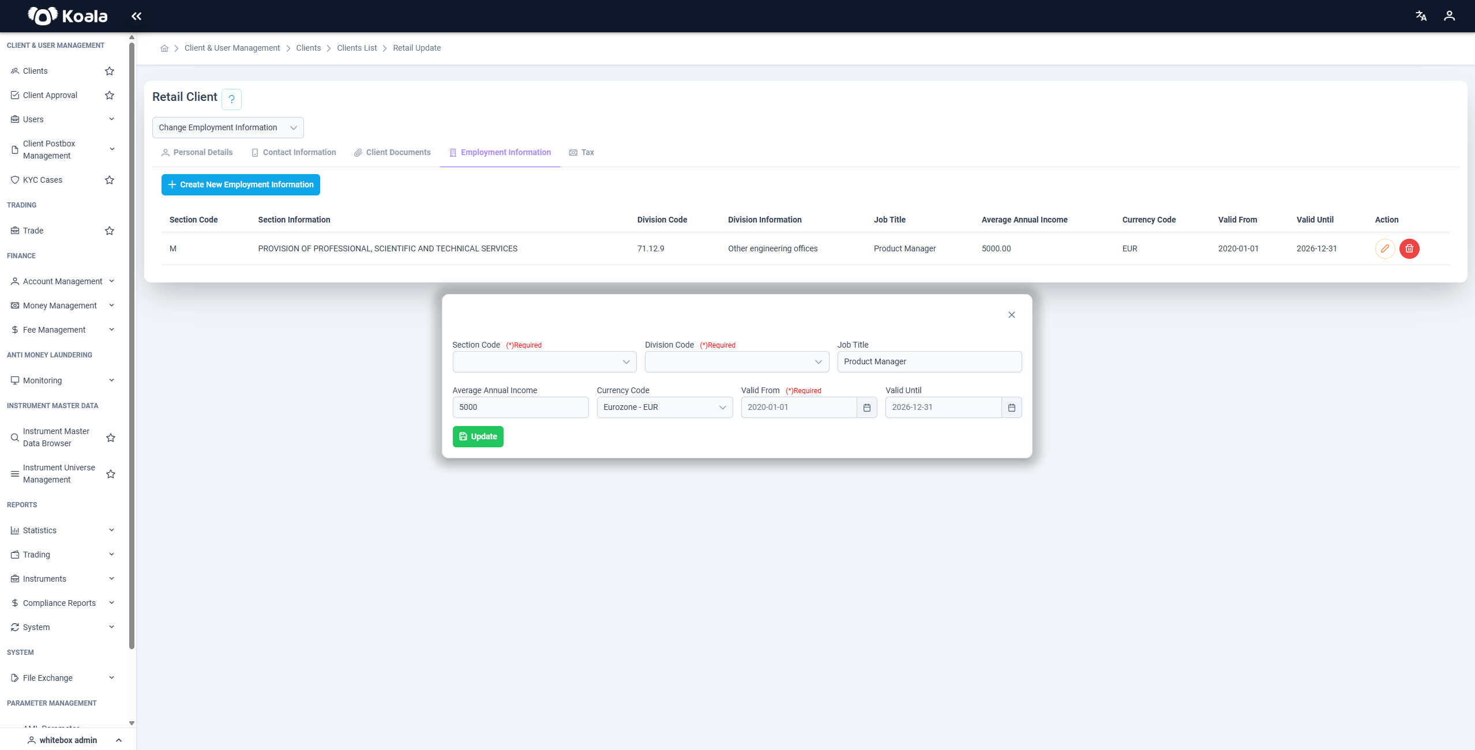Expand the Account Management menu
1475x750 pixels.
tap(62, 281)
